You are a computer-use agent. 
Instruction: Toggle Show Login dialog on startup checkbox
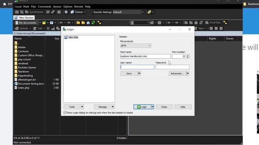65,113
